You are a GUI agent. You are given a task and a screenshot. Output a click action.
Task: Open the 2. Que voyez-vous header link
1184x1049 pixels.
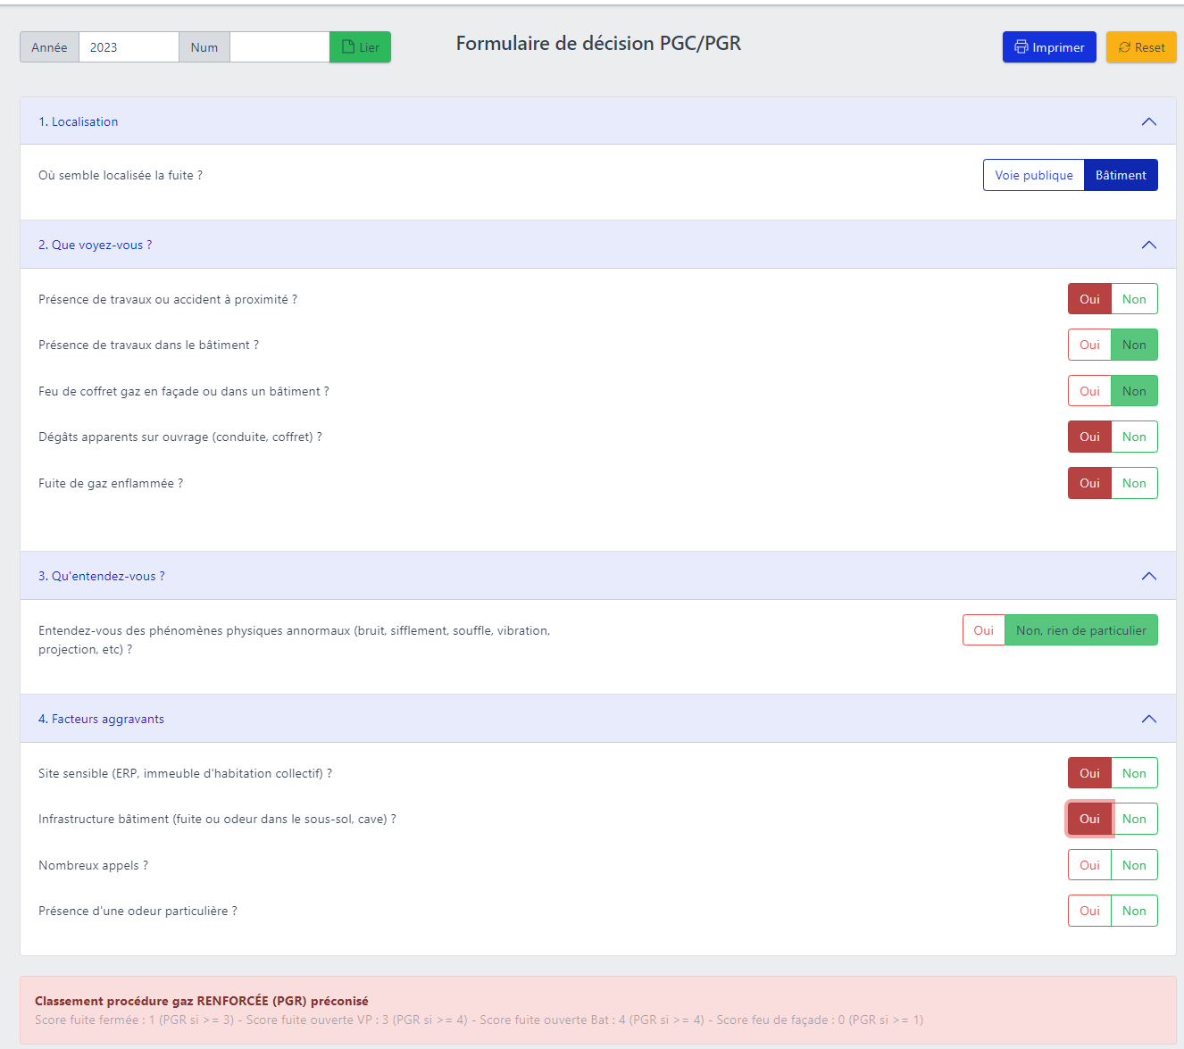pos(96,245)
